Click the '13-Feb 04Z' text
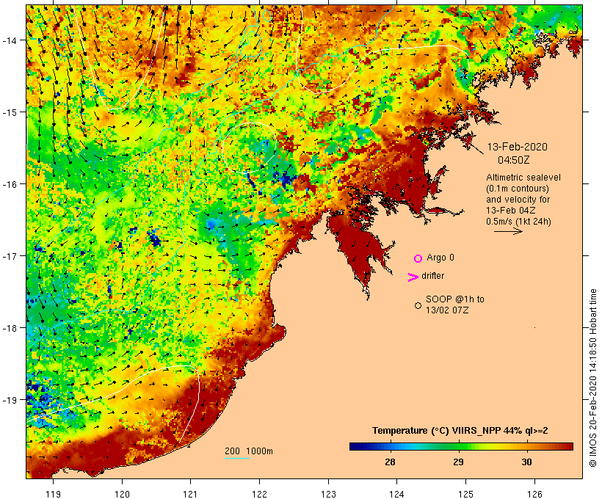This screenshot has height=499, width=602. 511,211
